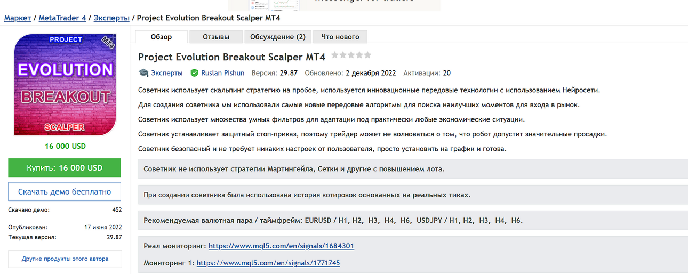Open author Ruslan Pishun profile
The height and width of the screenshot is (274, 688).
(x=223, y=73)
